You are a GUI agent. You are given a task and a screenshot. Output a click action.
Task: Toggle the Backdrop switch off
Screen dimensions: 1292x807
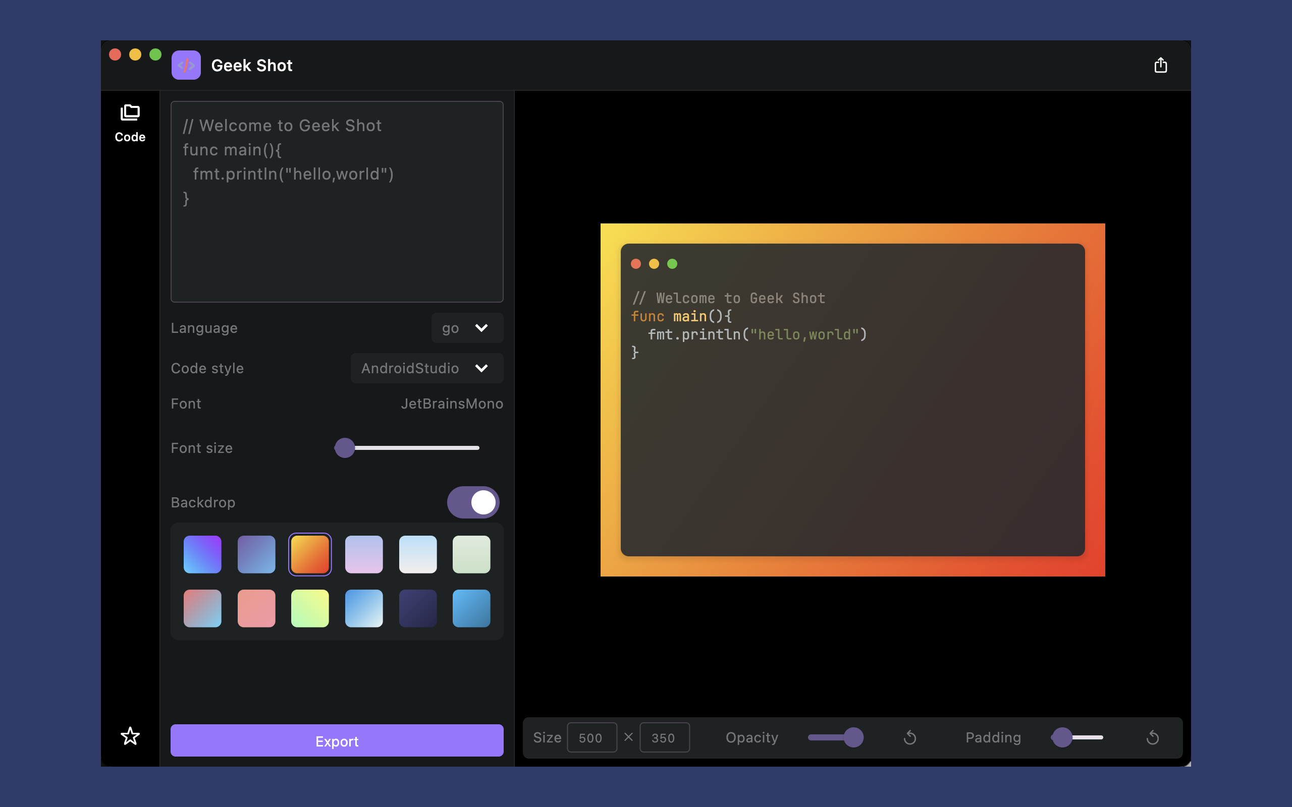pos(473,502)
